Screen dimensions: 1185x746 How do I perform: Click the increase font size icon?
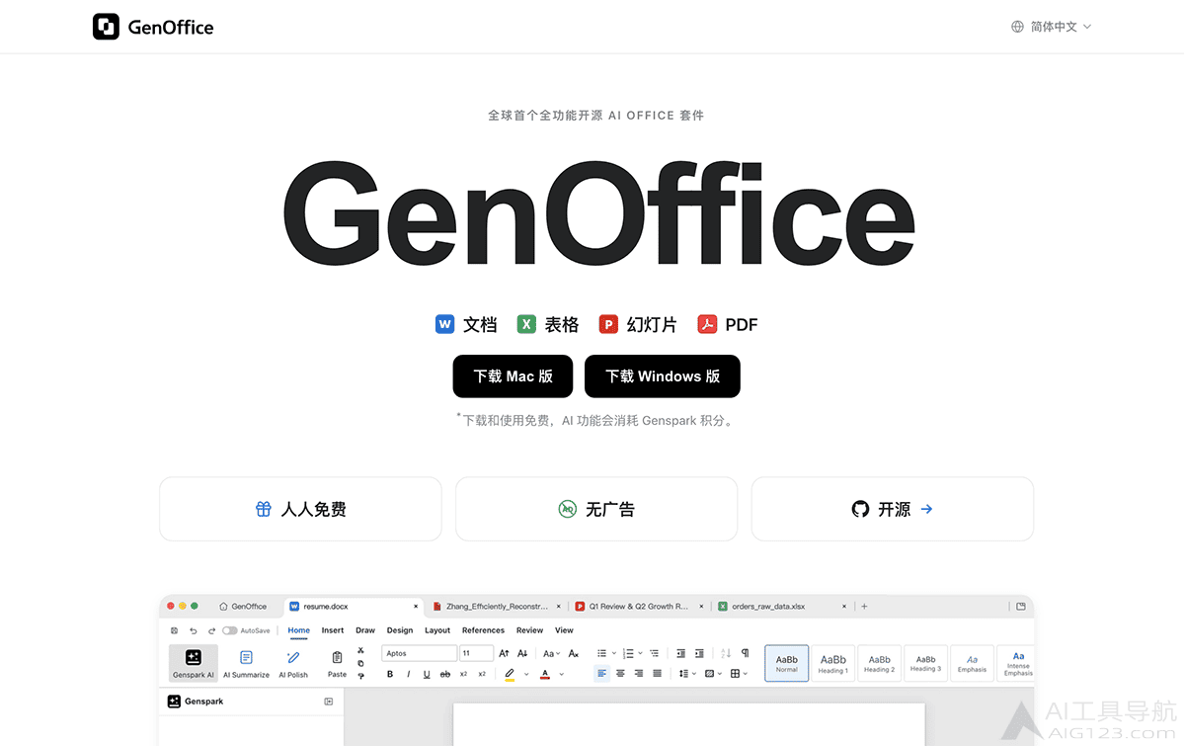pyautogui.click(x=504, y=653)
